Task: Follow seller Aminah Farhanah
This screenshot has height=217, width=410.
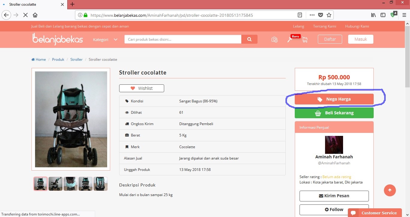Action: [x=334, y=210]
